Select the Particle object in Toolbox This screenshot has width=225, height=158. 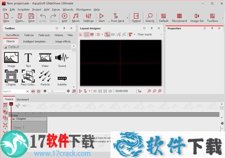tap(45, 78)
